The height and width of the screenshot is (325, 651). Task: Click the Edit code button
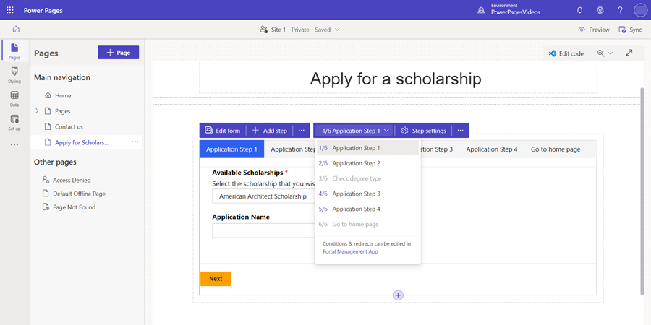click(x=566, y=53)
